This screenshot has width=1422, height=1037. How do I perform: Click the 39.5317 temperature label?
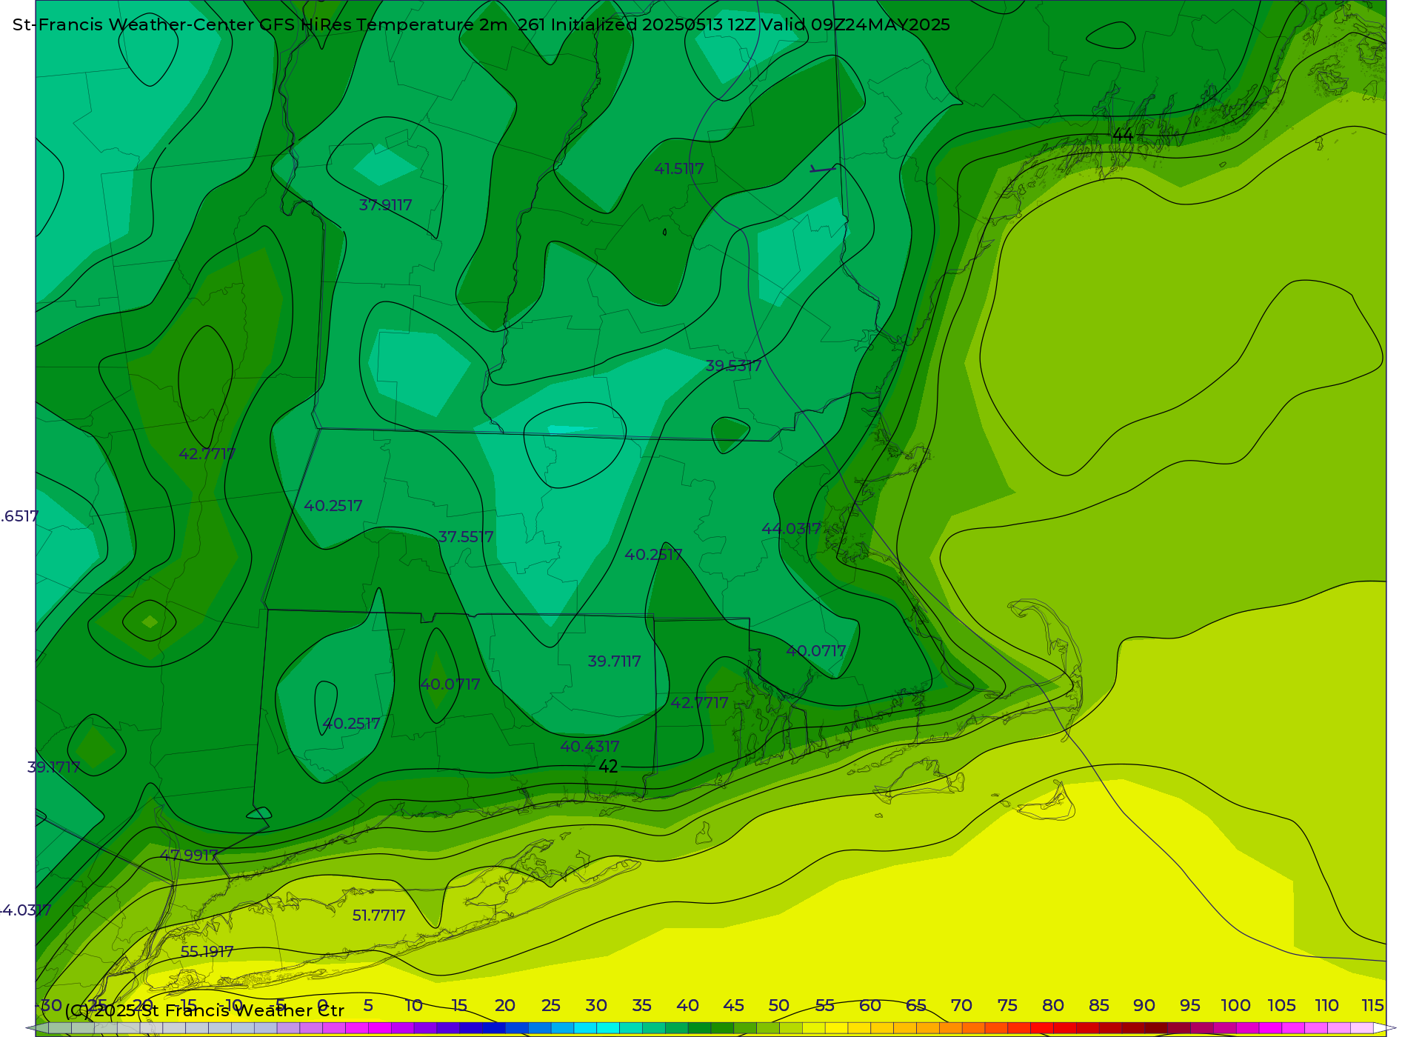(733, 366)
